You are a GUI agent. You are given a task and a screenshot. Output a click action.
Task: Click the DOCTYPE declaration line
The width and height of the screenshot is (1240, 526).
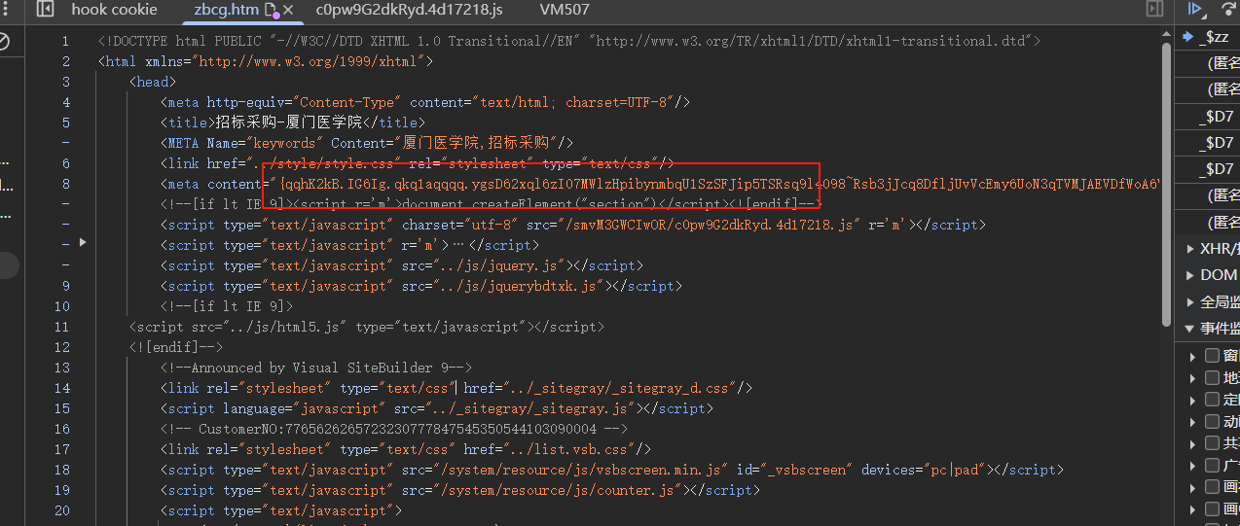point(569,41)
